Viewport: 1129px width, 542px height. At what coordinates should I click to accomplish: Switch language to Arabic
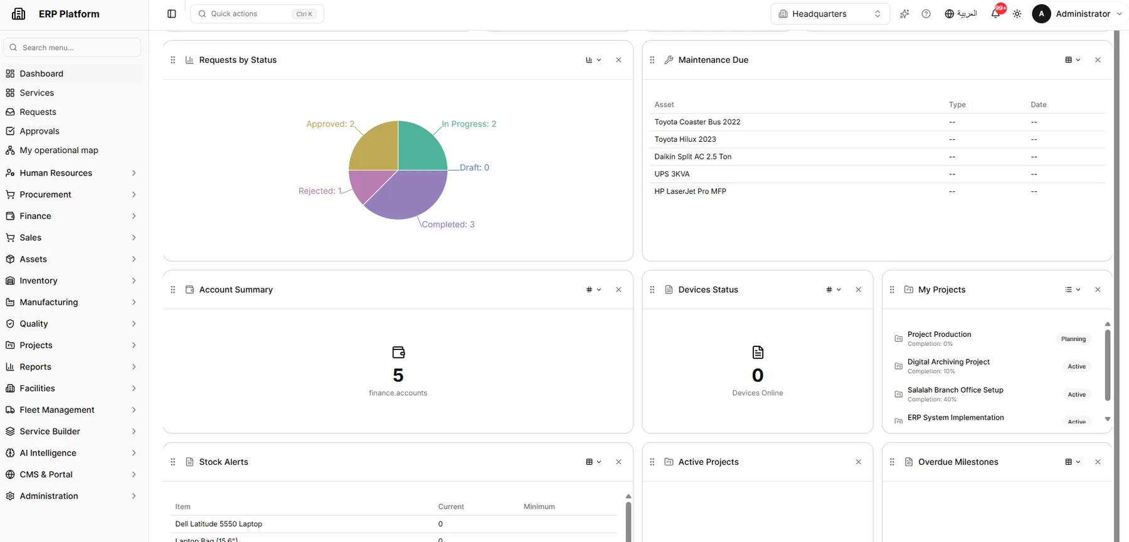click(x=961, y=14)
